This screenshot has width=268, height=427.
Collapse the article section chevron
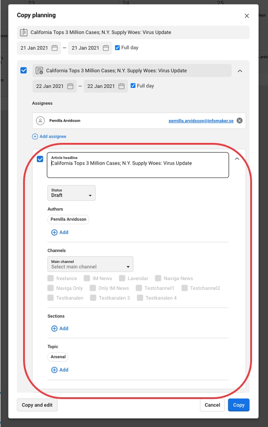tap(237, 159)
